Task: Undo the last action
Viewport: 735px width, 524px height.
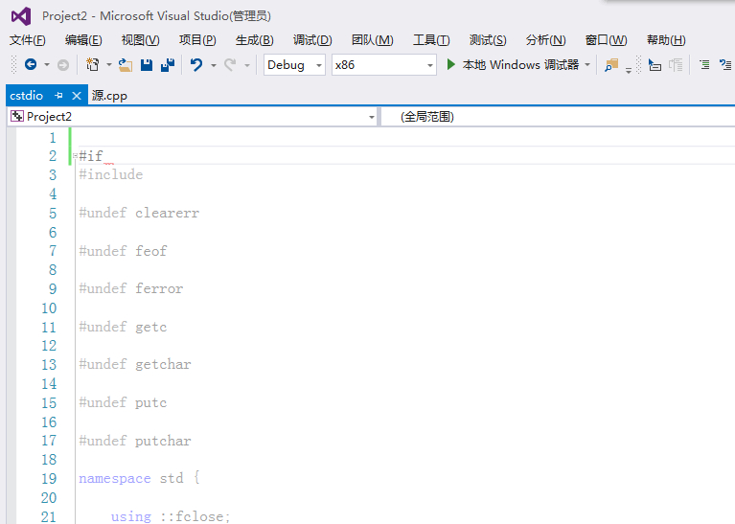Action: [196, 65]
